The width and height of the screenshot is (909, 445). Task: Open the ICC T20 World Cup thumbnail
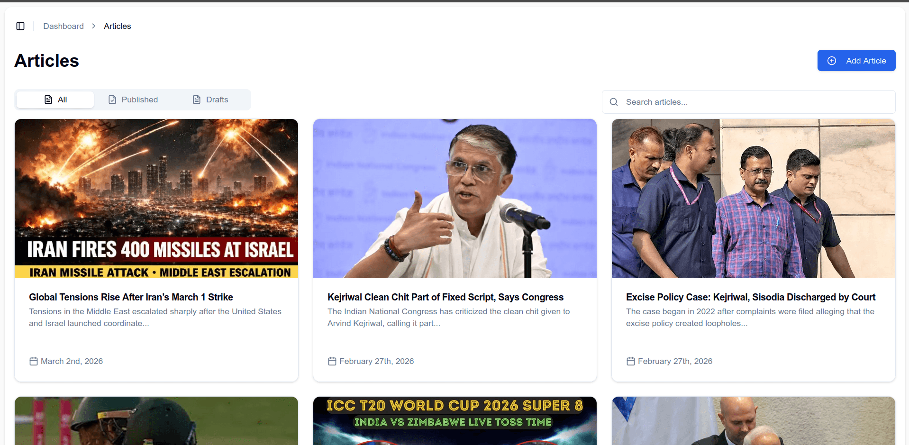pyautogui.click(x=455, y=421)
